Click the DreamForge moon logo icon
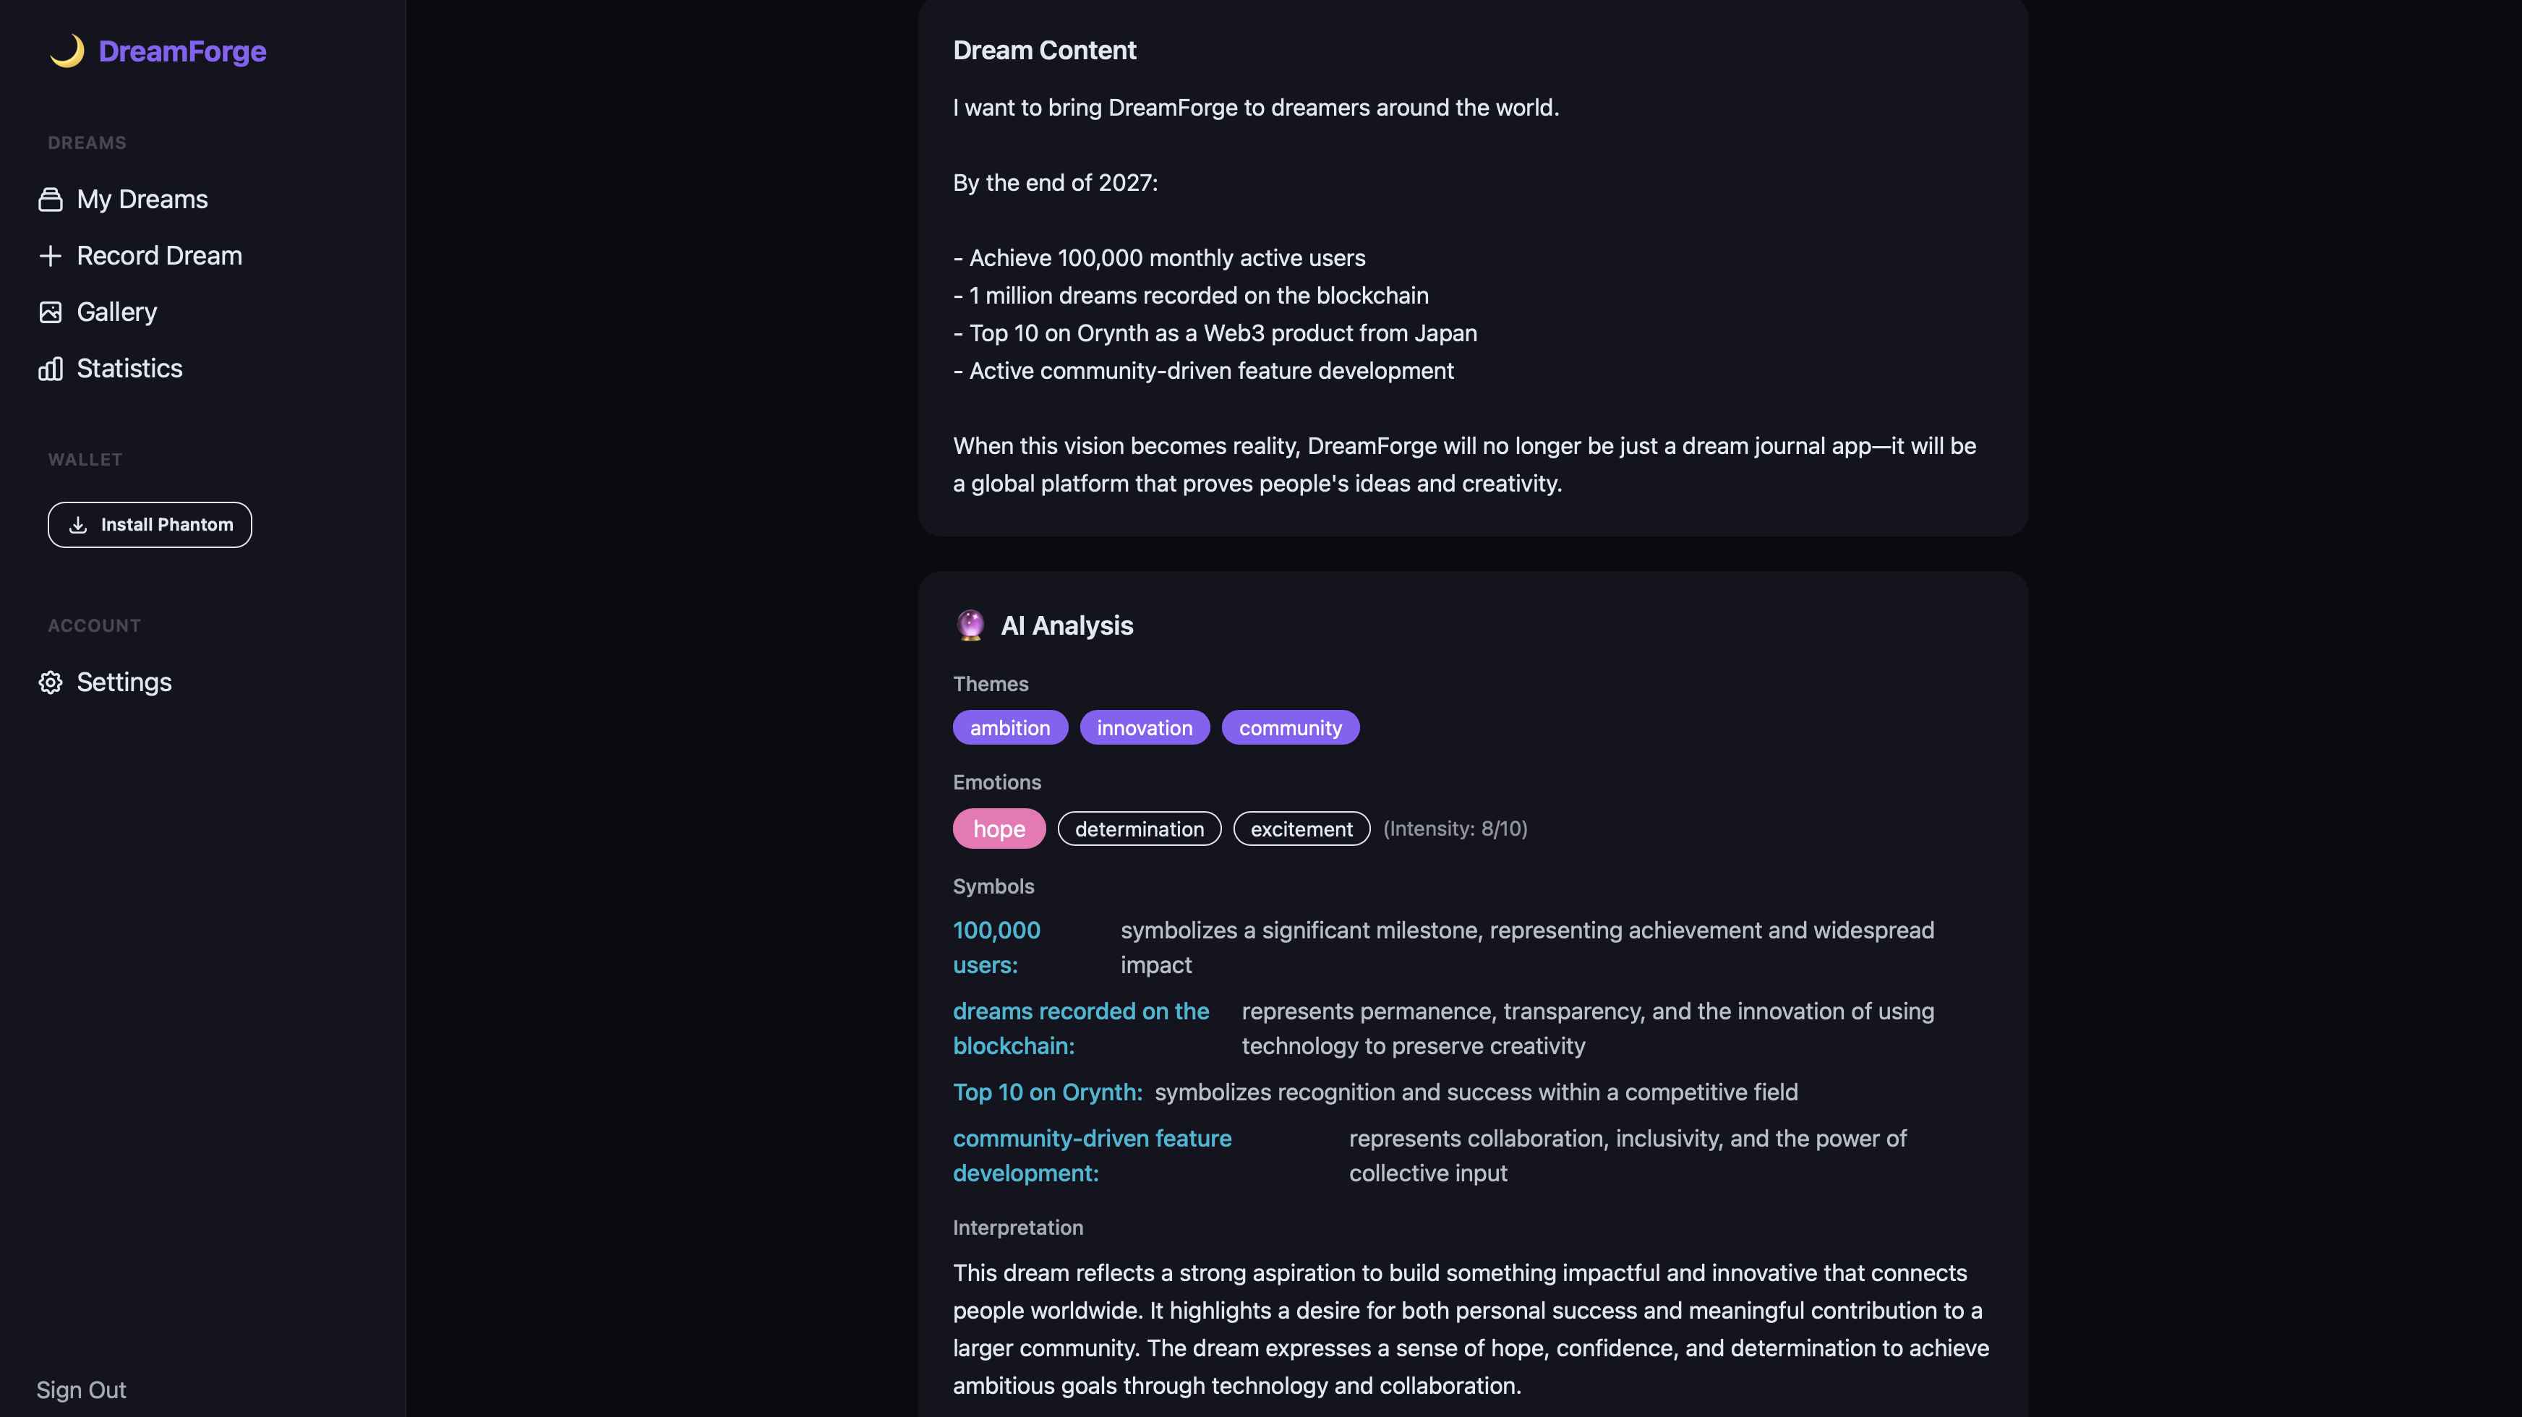2522x1417 pixels. tap(67, 51)
